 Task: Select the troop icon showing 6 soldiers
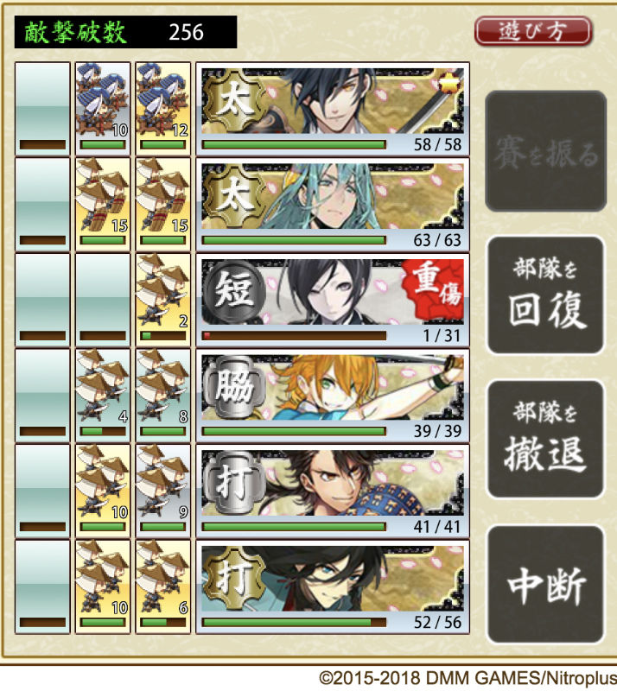(x=162, y=587)
